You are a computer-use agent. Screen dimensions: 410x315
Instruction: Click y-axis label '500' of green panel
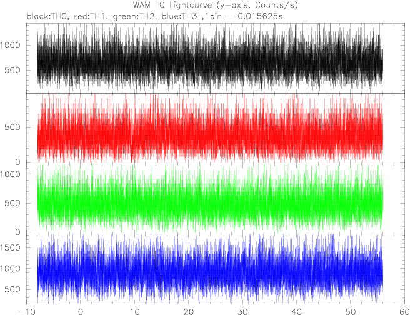(x=12, y=203)
